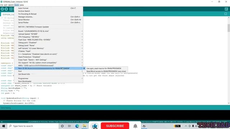The height and width of the screenshot is (129, 230).
Task: Click the 'DynamicJsonDocument doc(256);' code line
Action: [x=19, y=103]
